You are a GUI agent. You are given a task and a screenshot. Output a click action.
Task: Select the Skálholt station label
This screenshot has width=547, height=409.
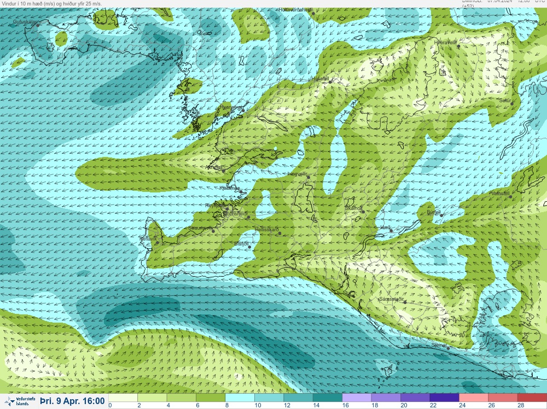354,208
